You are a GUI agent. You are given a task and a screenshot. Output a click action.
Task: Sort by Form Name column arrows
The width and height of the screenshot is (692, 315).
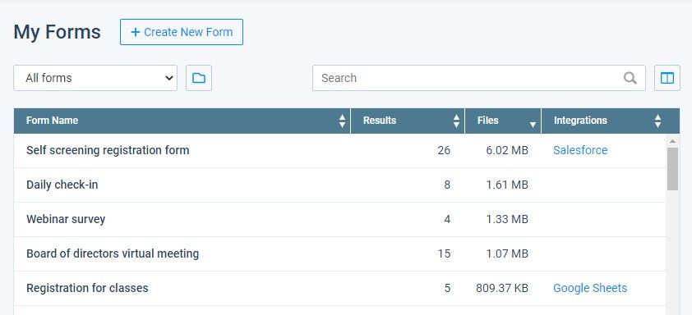(342, 121)
